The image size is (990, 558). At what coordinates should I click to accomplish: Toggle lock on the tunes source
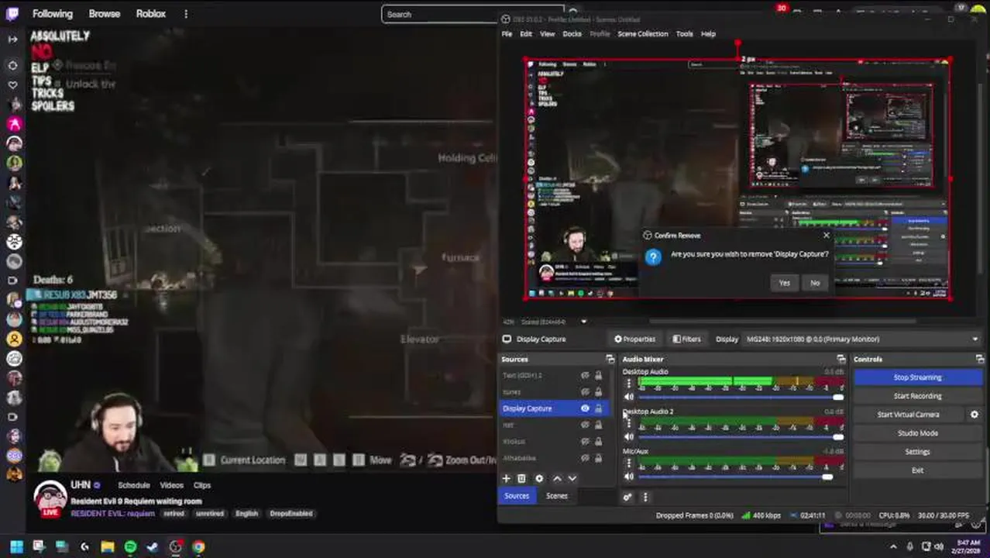coord(598,392)
